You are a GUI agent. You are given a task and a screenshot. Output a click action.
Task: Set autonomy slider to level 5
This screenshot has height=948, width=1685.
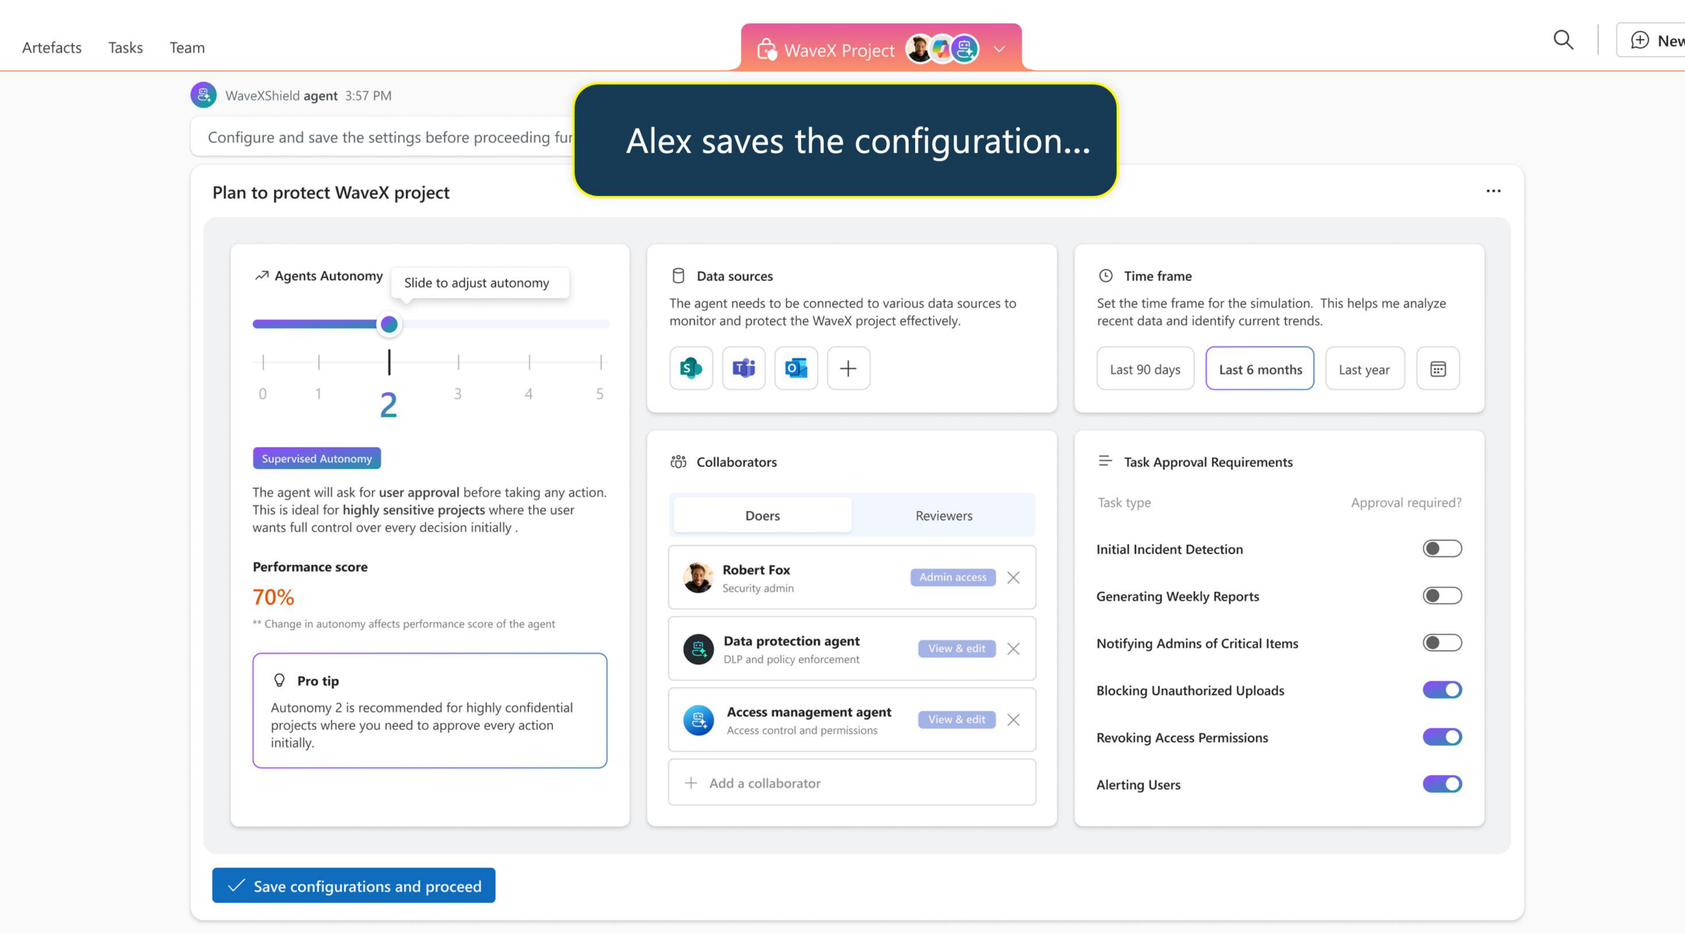click(x=600, y=324)
